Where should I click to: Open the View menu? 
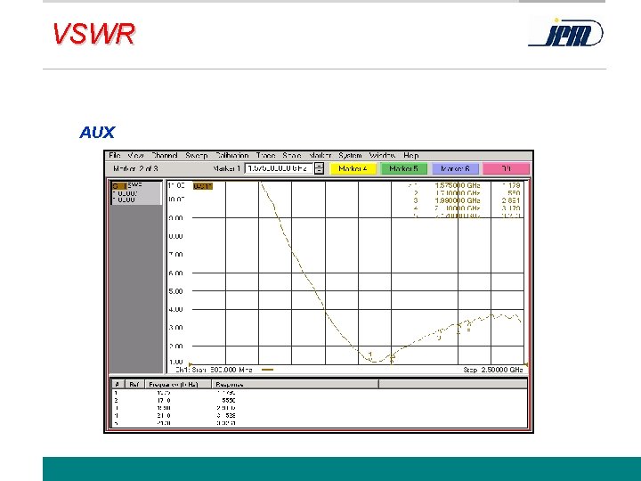click(x=135, y=155)
